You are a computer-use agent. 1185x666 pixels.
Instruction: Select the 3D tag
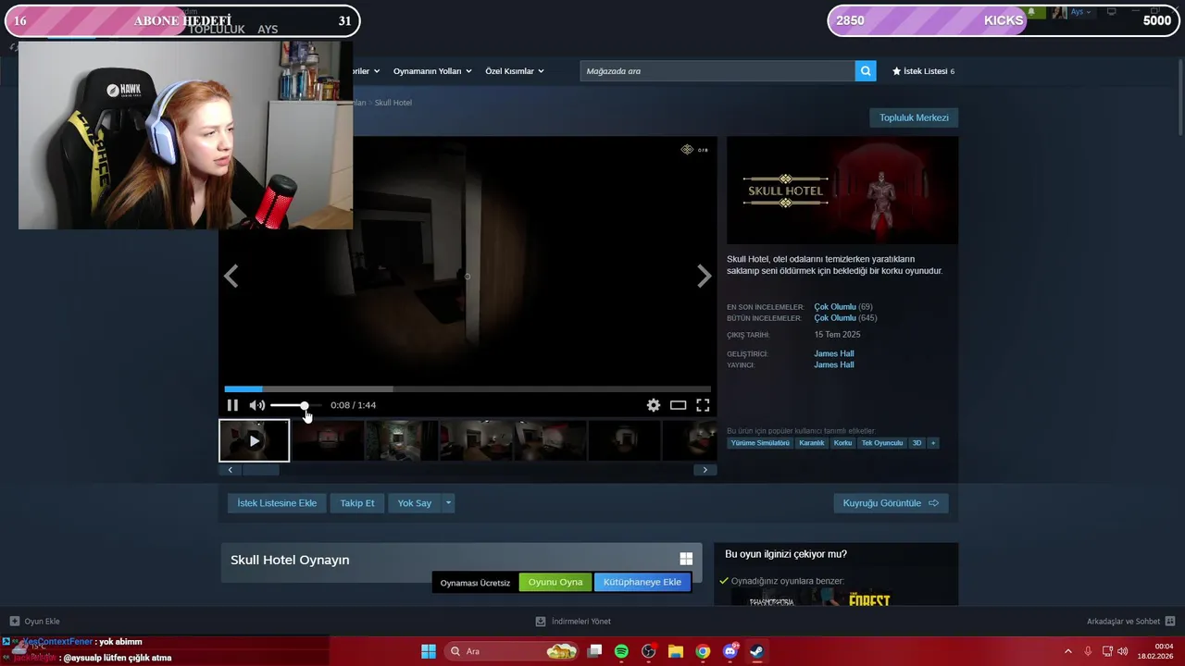917,443
